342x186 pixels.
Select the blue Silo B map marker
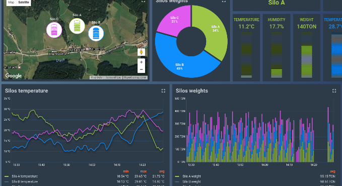click(x=96, y=33)
